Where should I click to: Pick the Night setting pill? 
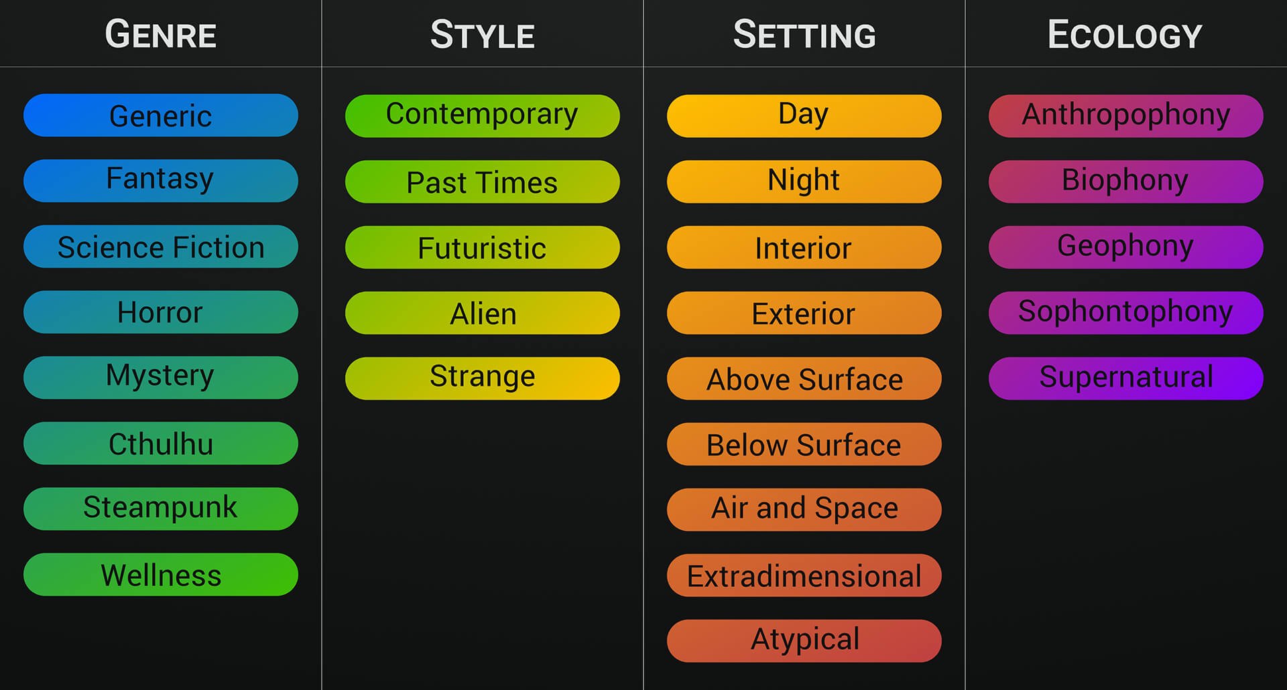coord(804,182)
